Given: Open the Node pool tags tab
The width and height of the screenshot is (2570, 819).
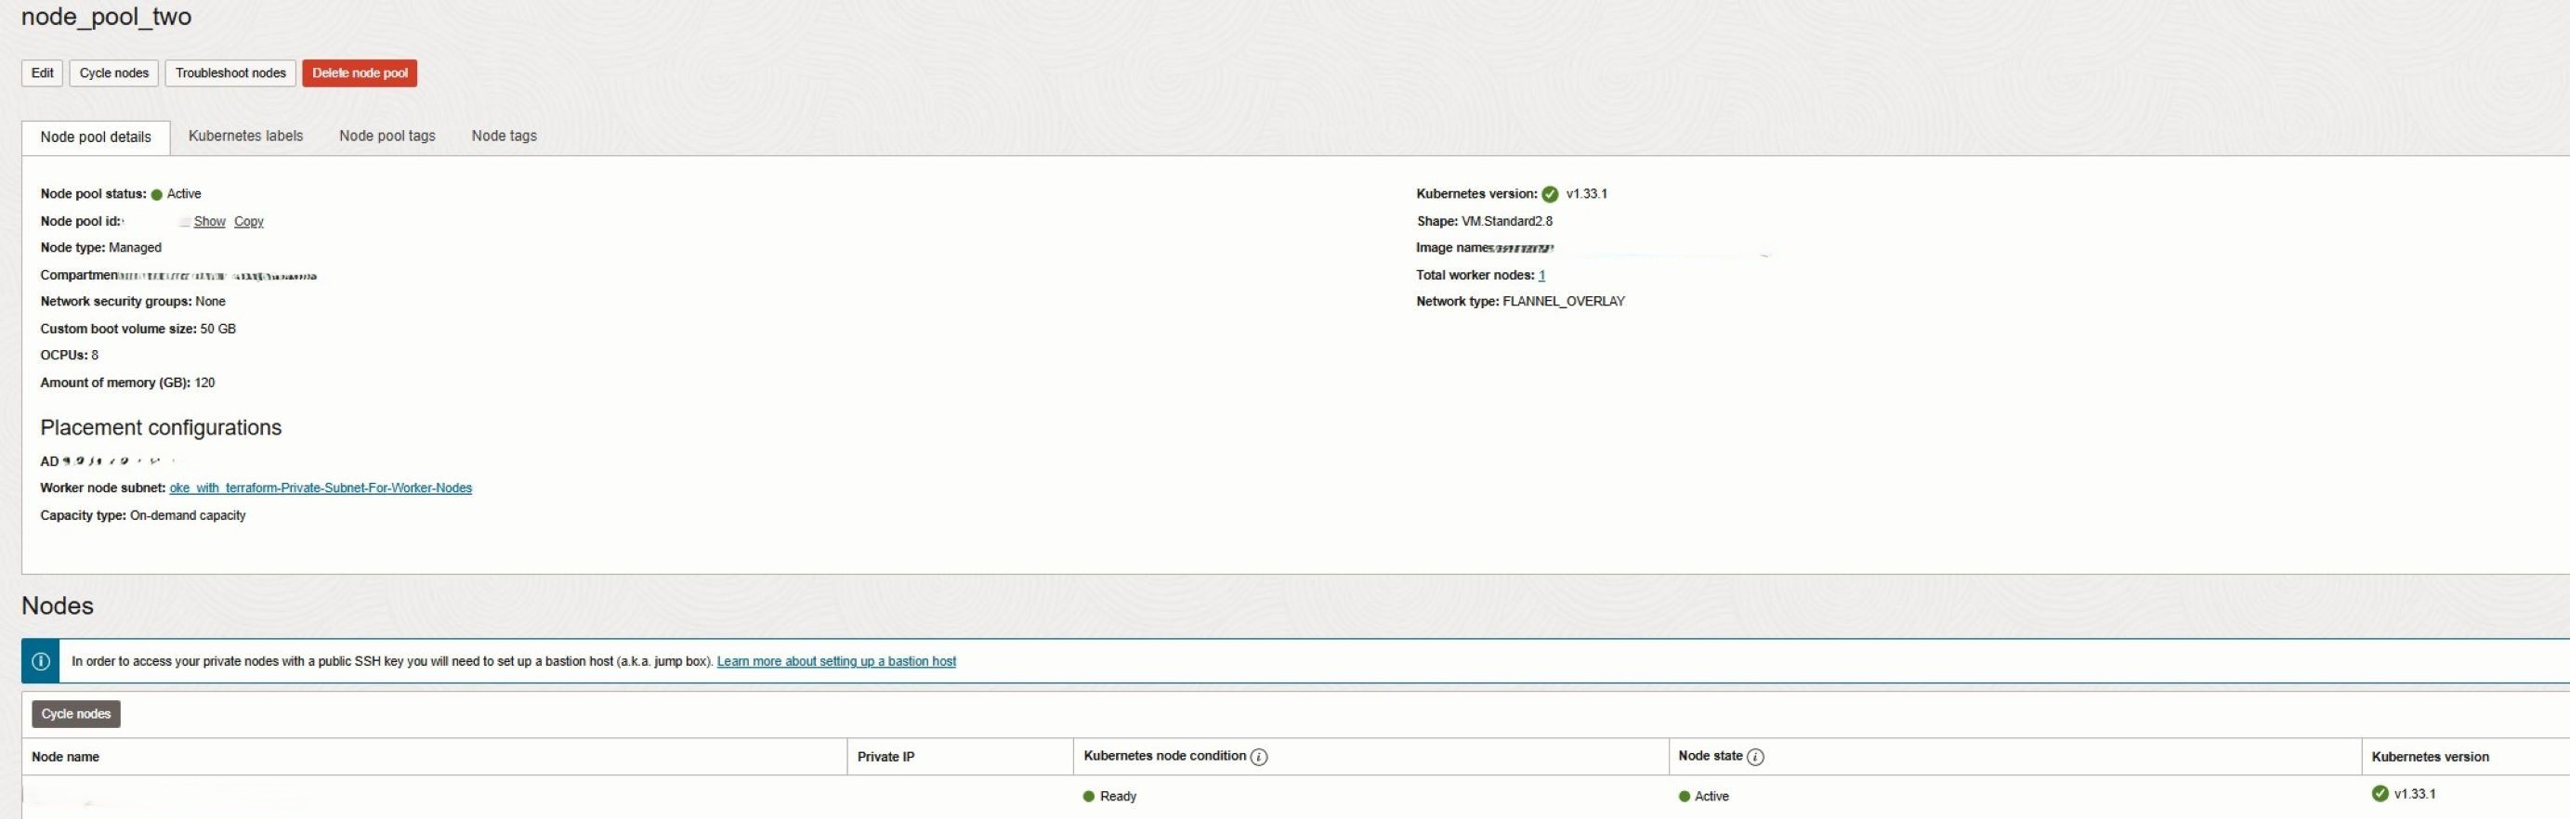Looking at the screenshot, I should pos(387,136).
